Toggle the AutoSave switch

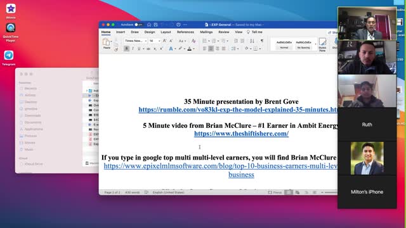click(138, 25)
